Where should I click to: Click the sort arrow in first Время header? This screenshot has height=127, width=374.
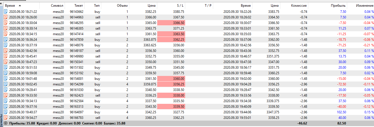(x=20, y=5)
